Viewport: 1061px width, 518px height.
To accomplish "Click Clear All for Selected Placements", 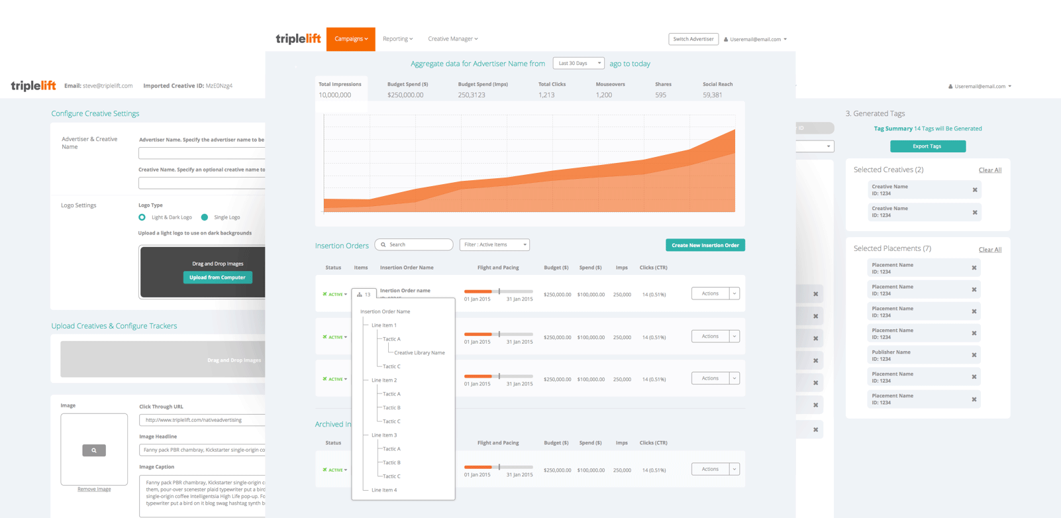I will 990,250.
